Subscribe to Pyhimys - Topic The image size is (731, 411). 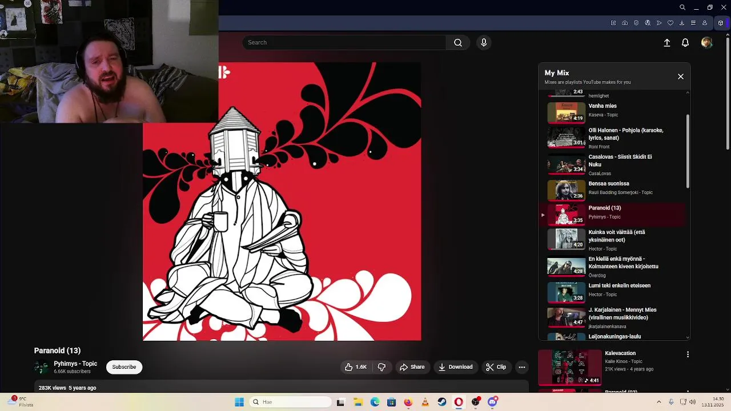[124, 367]
